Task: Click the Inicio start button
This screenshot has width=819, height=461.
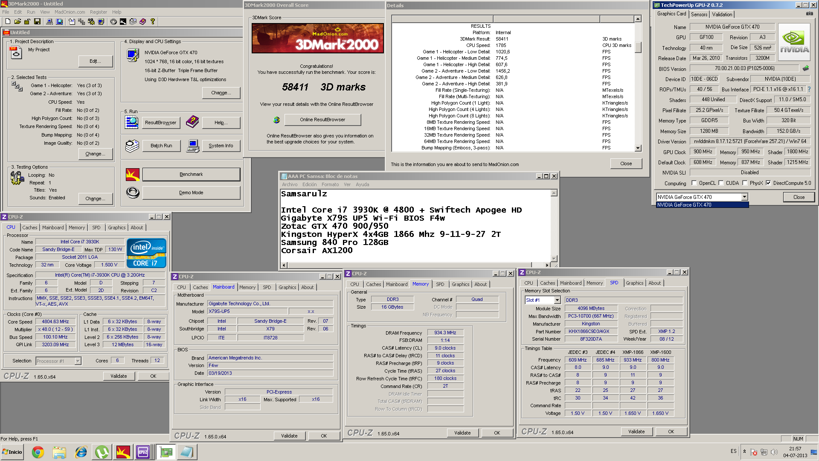Action: coord(12,452)
